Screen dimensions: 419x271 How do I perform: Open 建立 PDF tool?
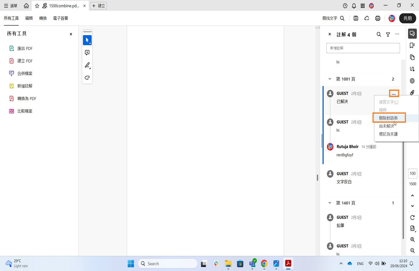[21, 61]
